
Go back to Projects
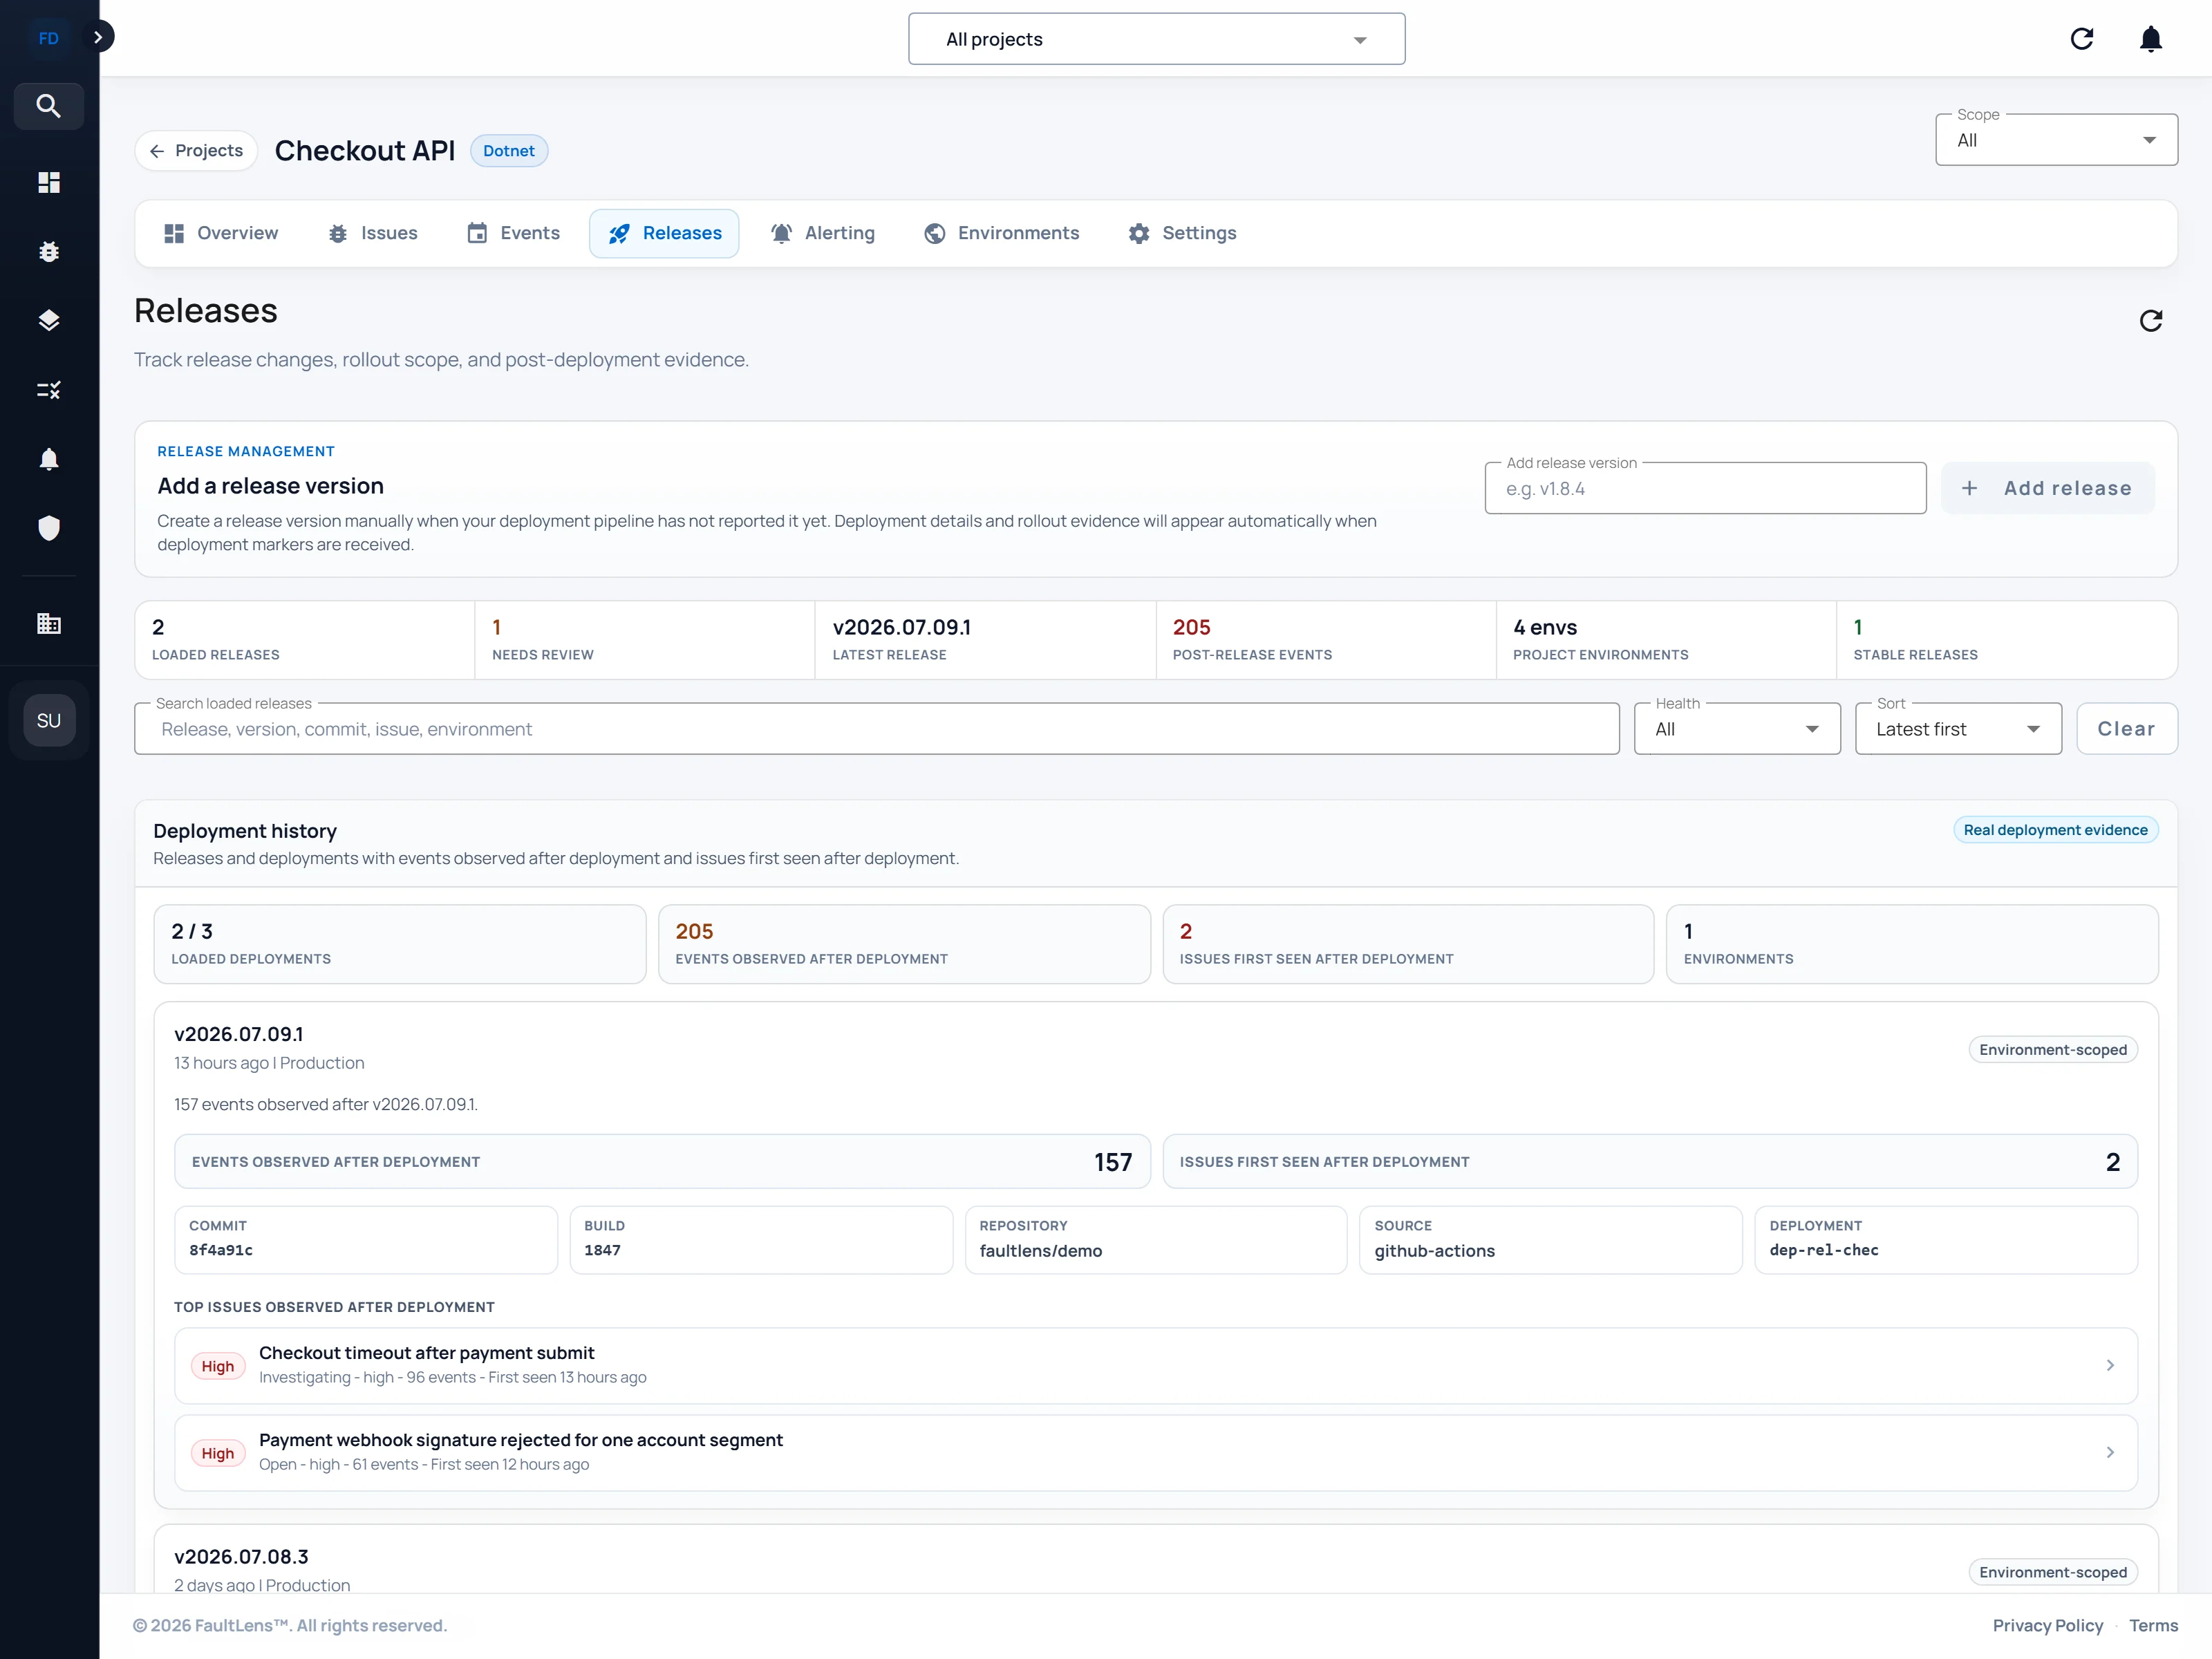(196, 151)
